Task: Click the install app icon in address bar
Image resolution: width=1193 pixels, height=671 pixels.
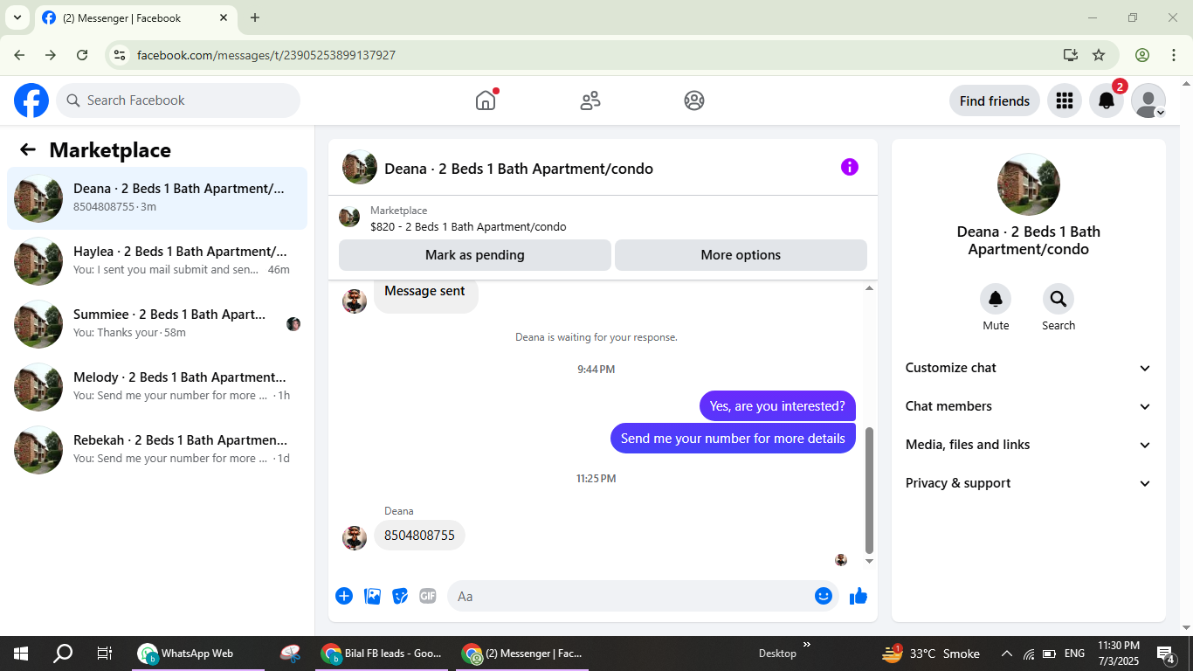Action: click(x=1071, y=55)
